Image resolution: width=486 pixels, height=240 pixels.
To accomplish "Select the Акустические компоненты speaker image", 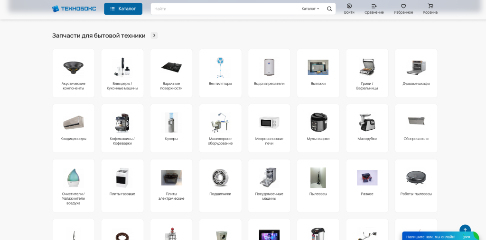I will 74,67.
